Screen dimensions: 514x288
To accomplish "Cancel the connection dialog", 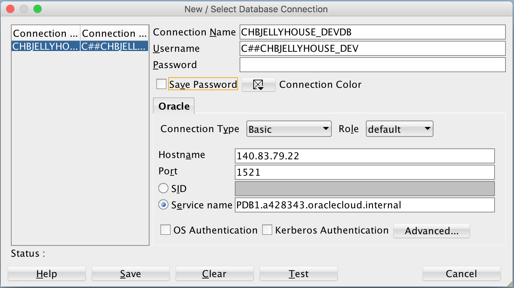I will click(461, 273).
